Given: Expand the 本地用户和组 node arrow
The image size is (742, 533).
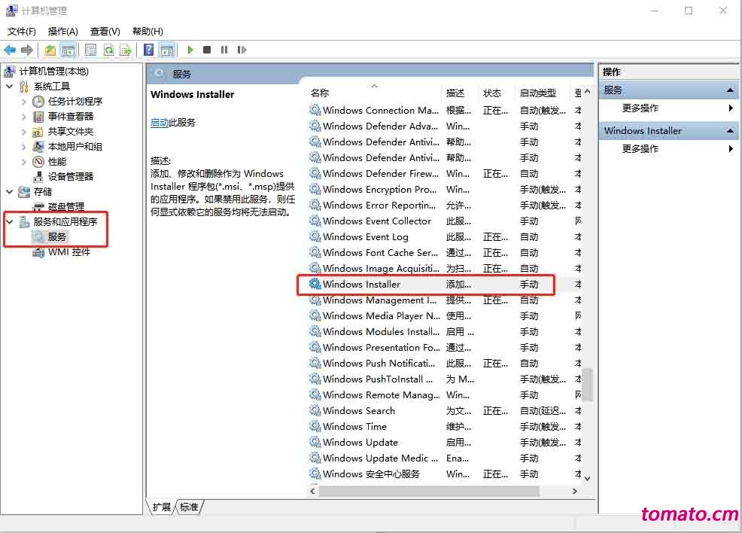Looking at the screenshot, I should click(23, 147).
